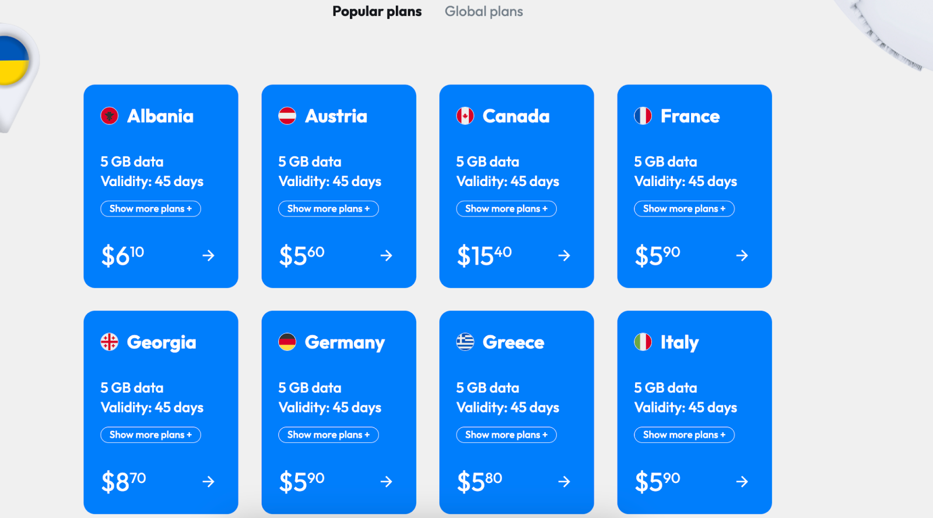
Task: Click the arrow on the Austria card
Action: (x=386, y=256)
